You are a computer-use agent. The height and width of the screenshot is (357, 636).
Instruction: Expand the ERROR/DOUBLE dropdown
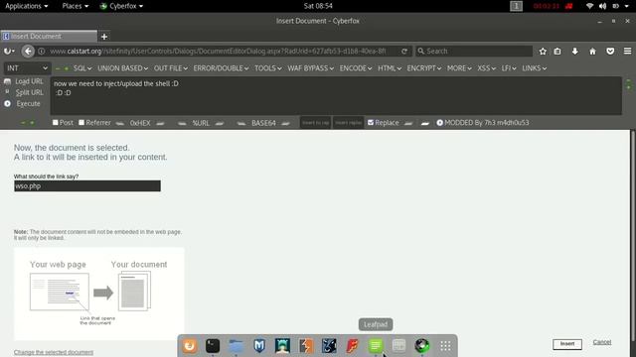[221, 68]
